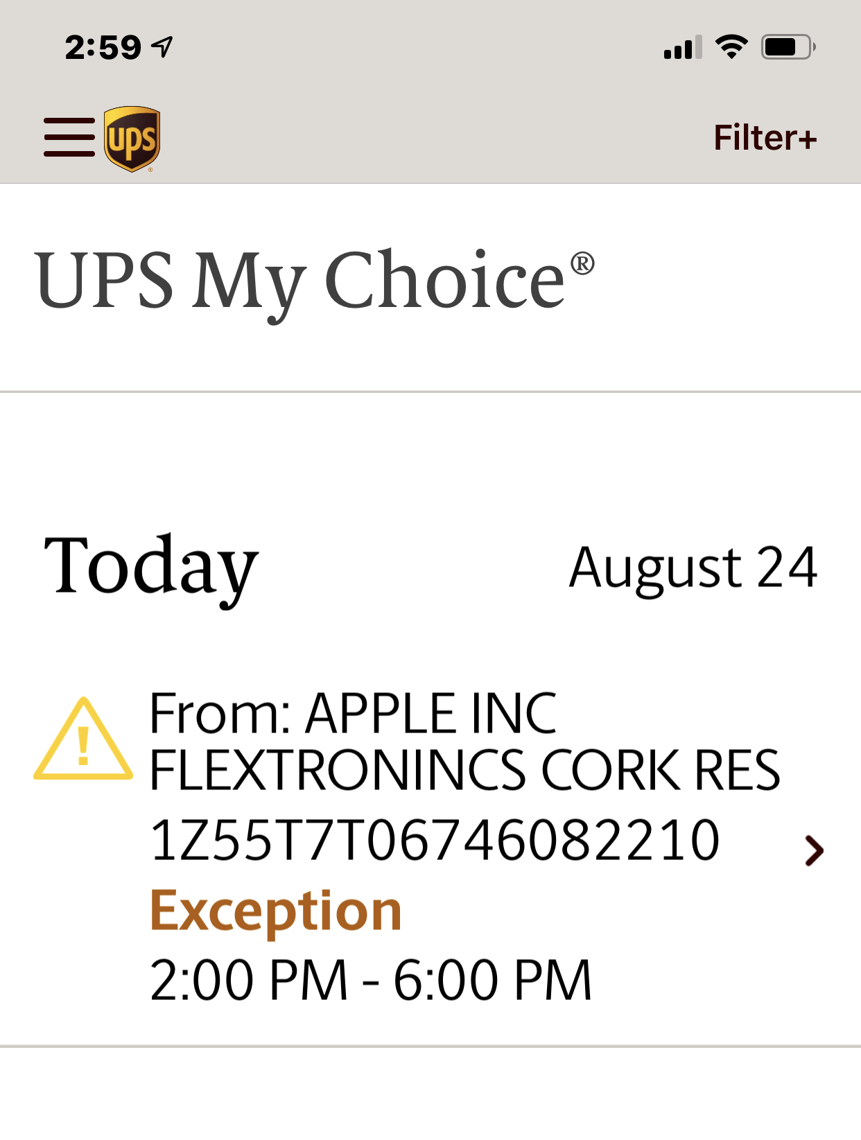861x1140 pixels.
Task: Tap the Wi-Fi status icon
Action: coord(731,47)
